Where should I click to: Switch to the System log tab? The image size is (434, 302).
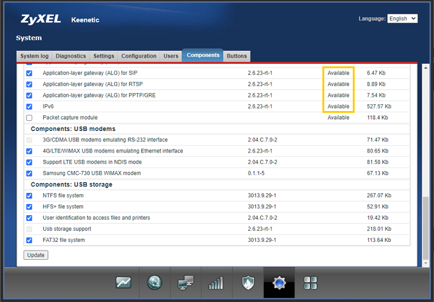coord(34,56)
